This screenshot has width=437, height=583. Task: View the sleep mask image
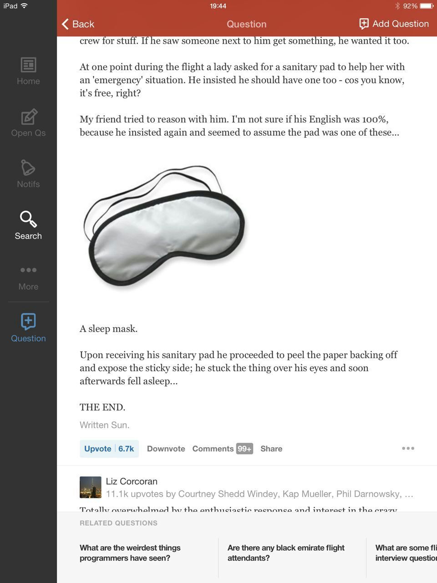[x=165, y=226]
